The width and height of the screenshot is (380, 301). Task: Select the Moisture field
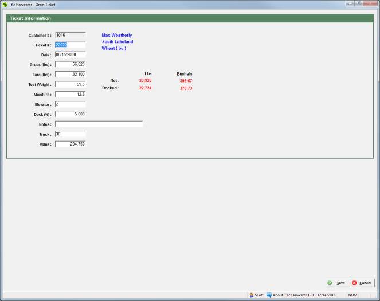70,94
